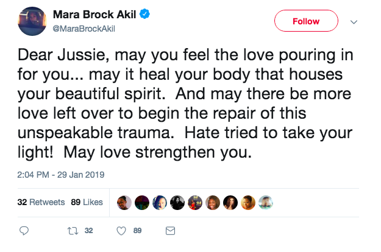Open first liker avatar in the row
381x252 pixels.
(124, 203)
